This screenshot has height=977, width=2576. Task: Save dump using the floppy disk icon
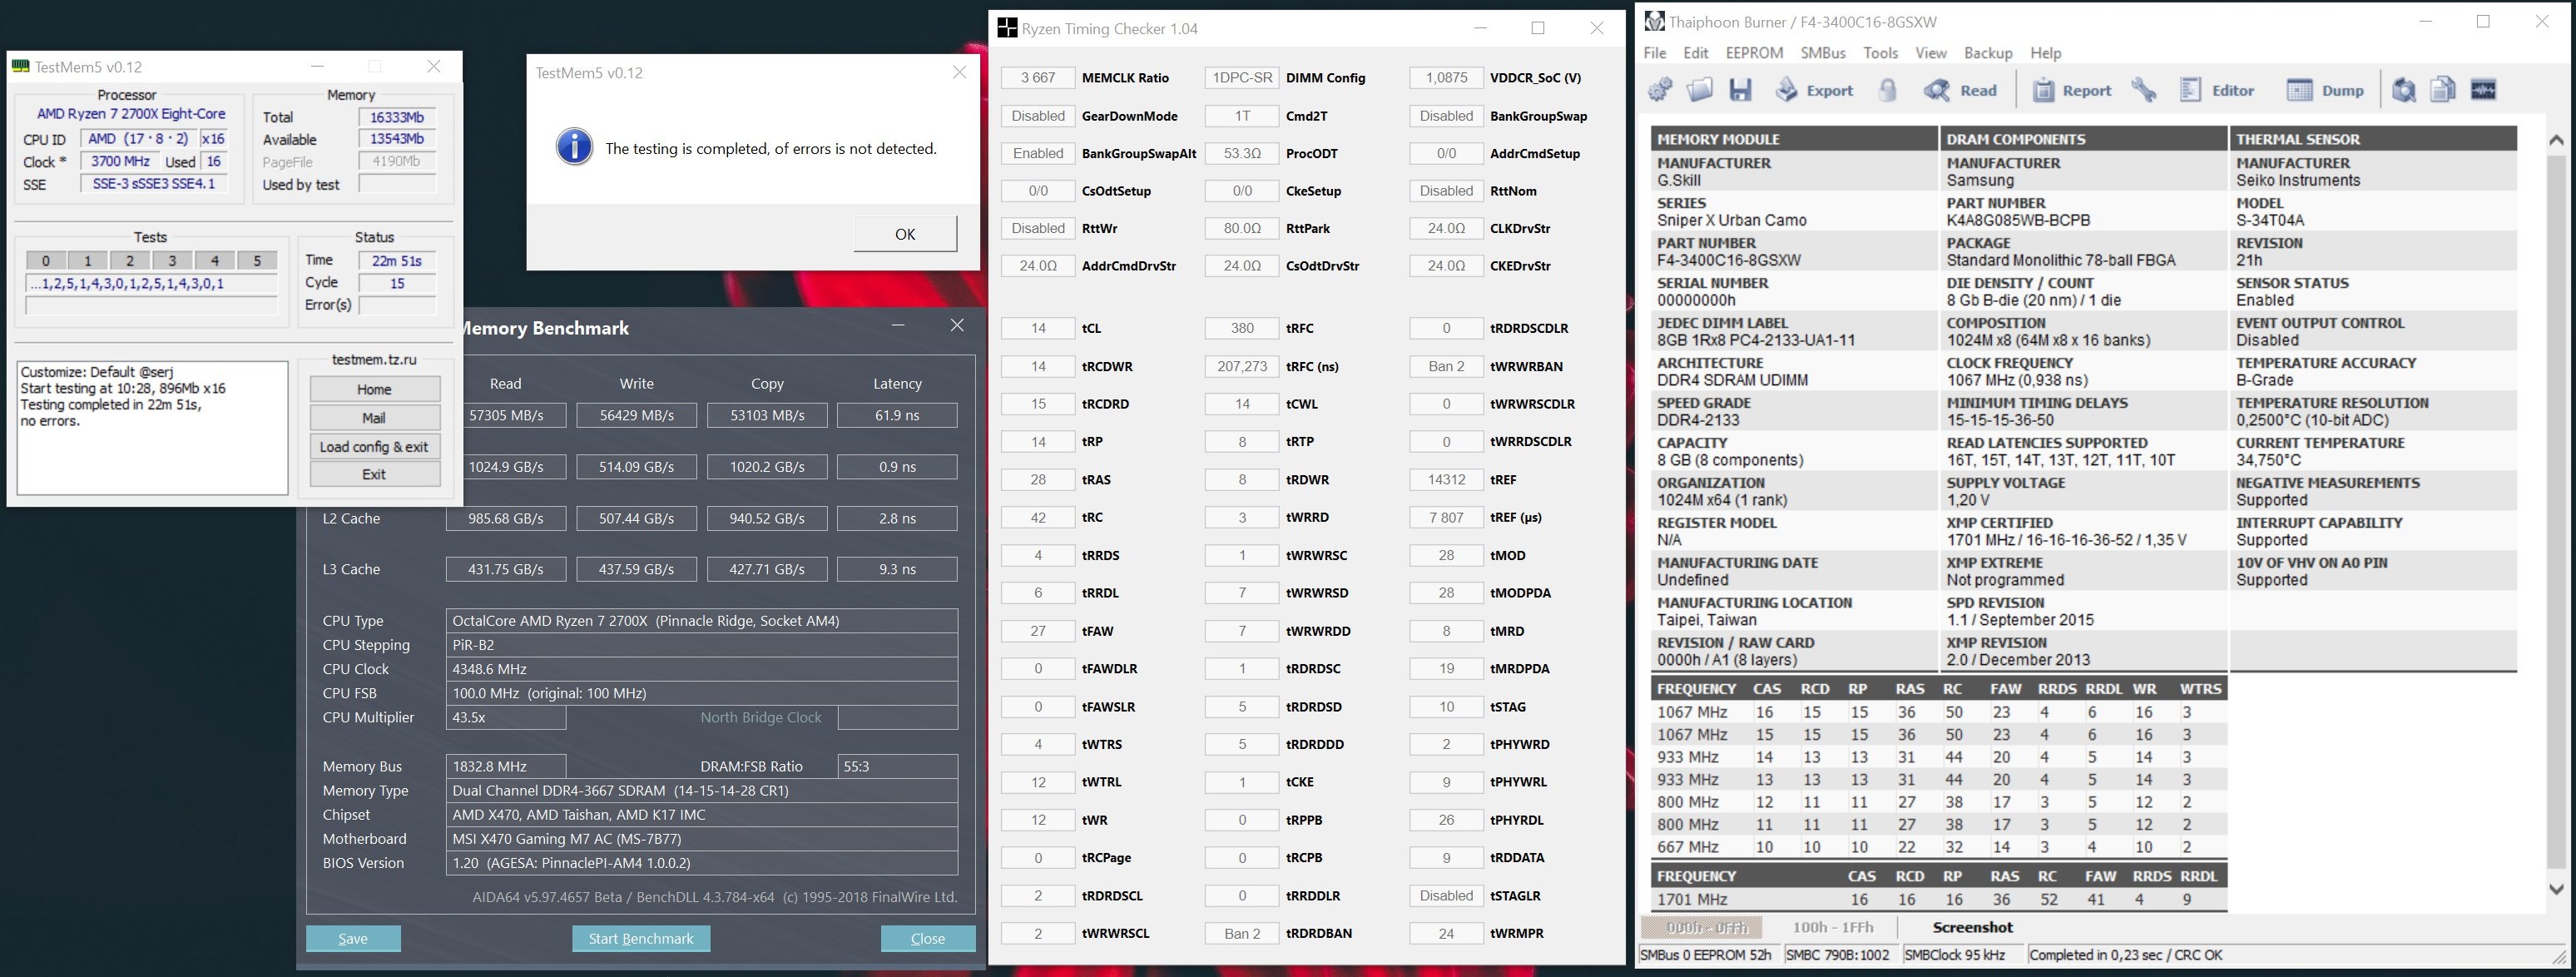pyautogui.click(x=1741, y=90)
